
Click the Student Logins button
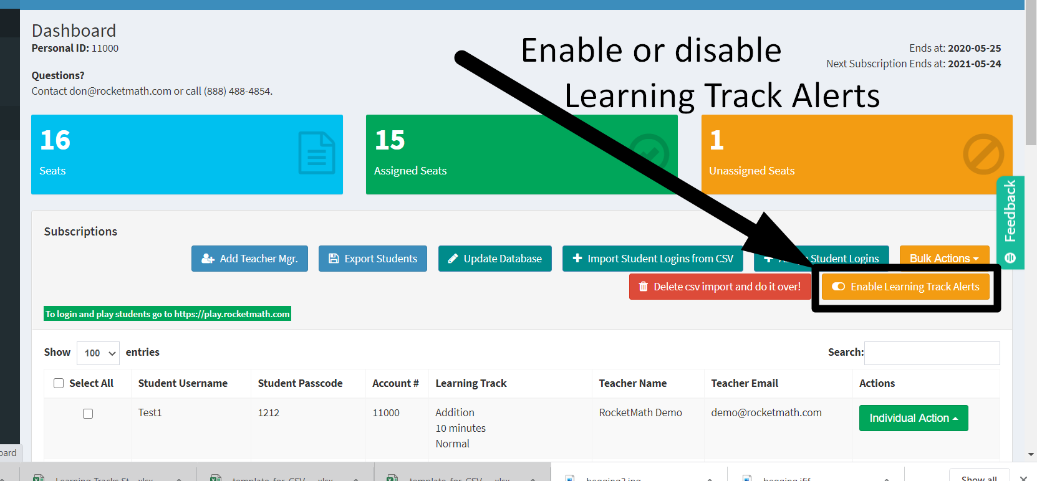[x=845, y=259]
